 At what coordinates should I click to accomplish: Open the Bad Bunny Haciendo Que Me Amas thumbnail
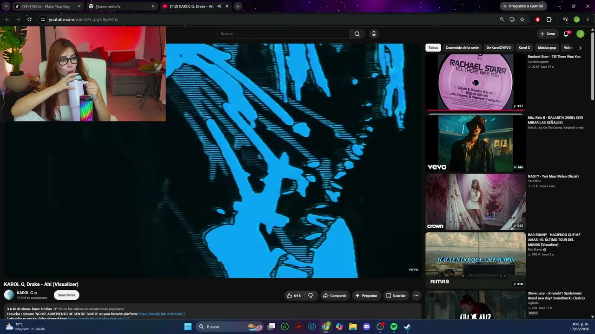click(475, 260)
